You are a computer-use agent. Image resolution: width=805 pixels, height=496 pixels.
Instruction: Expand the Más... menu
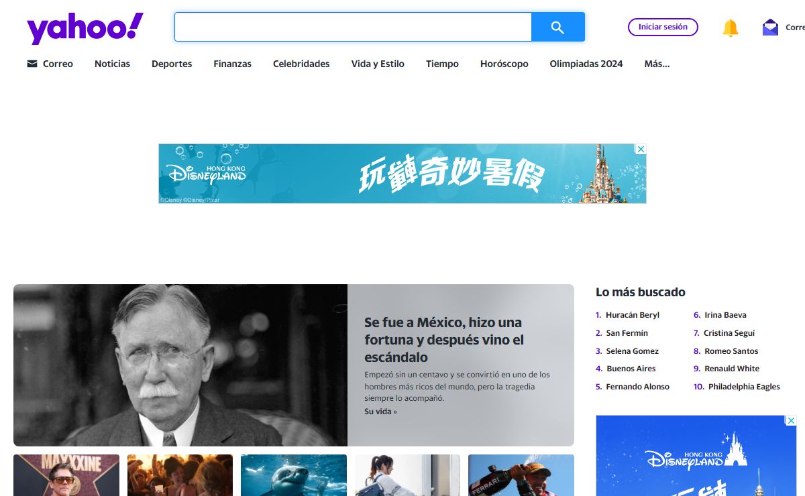tap(657, 64)
